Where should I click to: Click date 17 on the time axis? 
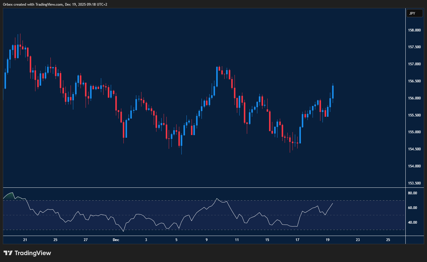[x=297, y=240]
